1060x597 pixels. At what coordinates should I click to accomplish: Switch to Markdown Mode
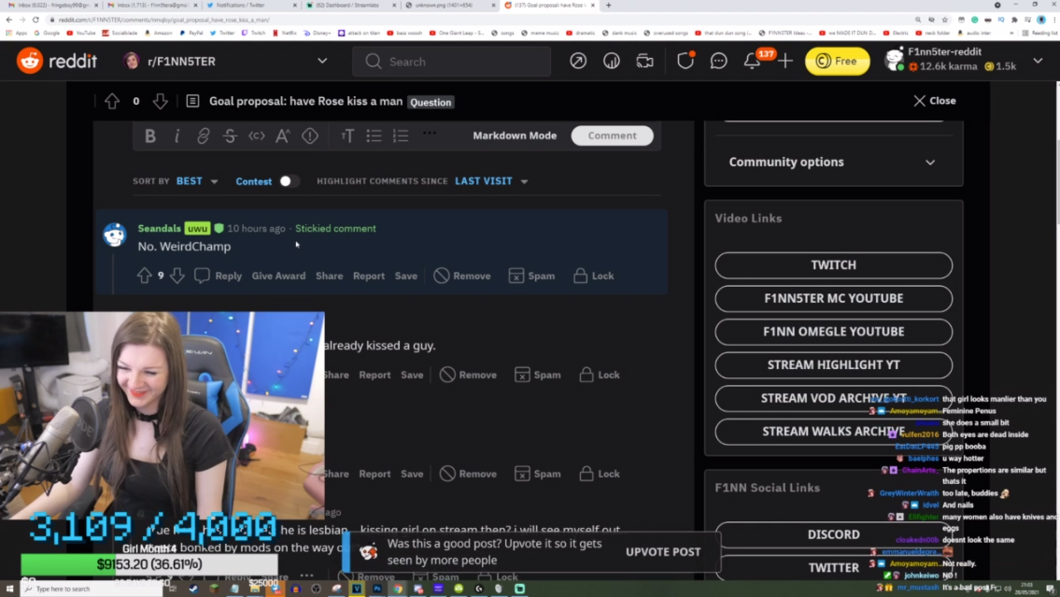click(x=515, y=135)
